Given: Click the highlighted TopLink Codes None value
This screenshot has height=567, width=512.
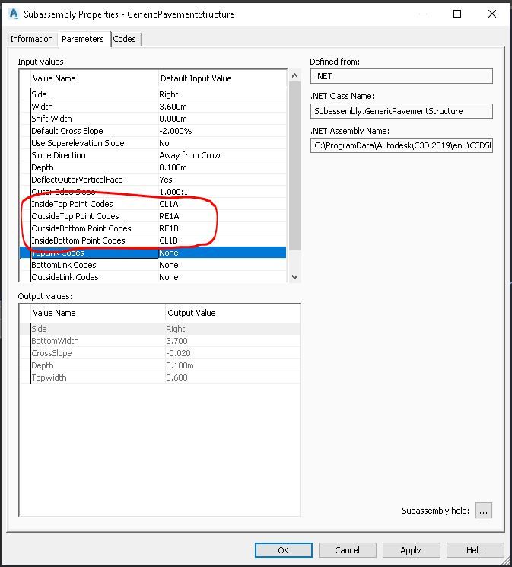Looking at the screenshot, I should pos(222,253).
